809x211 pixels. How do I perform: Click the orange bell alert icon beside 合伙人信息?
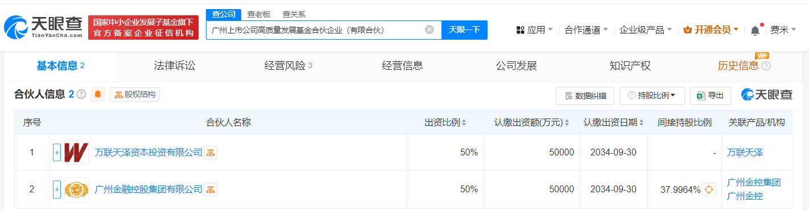click(98, 95)
